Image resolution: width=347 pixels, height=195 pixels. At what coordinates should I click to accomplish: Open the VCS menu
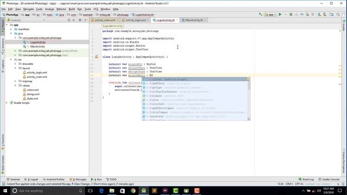tap(95, 9)
